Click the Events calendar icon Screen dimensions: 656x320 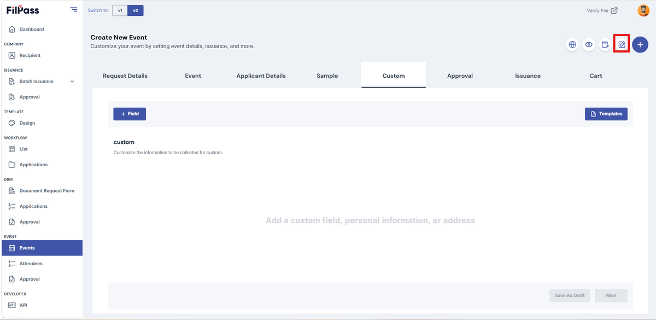point(12,248)
